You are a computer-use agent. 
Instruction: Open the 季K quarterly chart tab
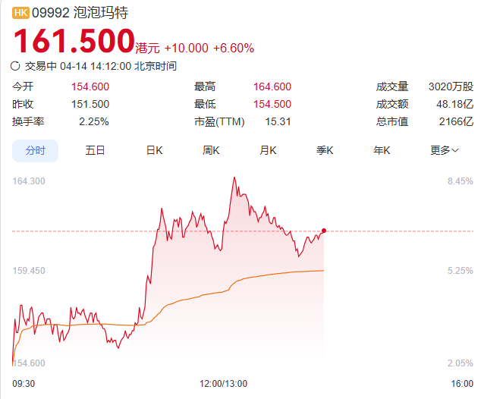pos(325,150)
